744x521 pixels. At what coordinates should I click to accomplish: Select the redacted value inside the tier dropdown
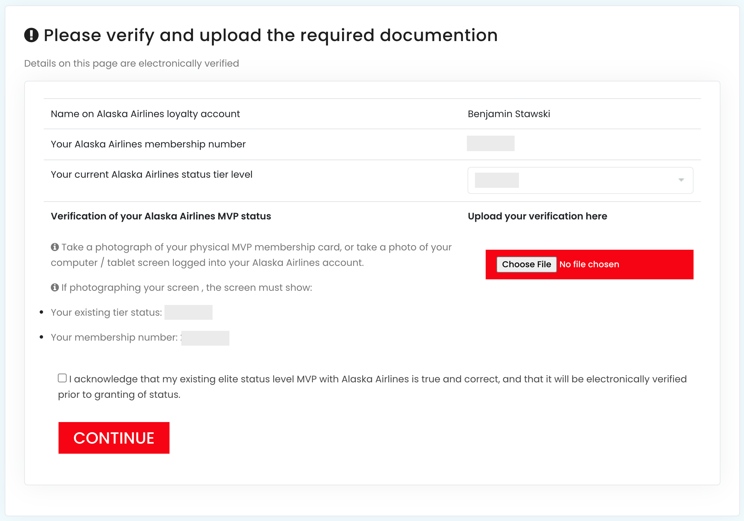pos(497,180)
